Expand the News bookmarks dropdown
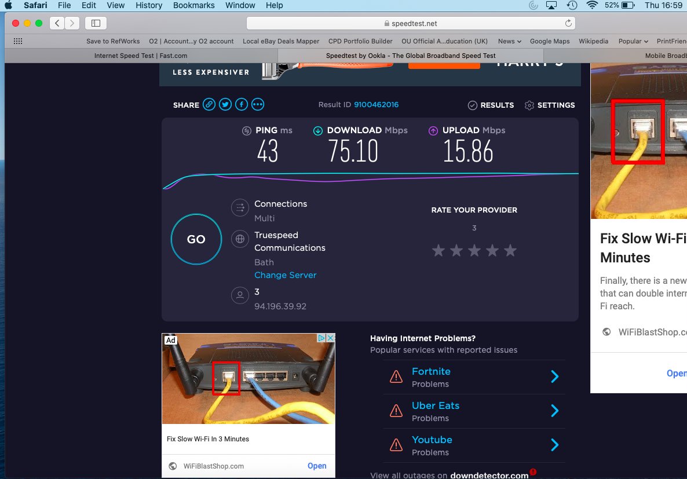687x479 pixels. tap(510, 41)
